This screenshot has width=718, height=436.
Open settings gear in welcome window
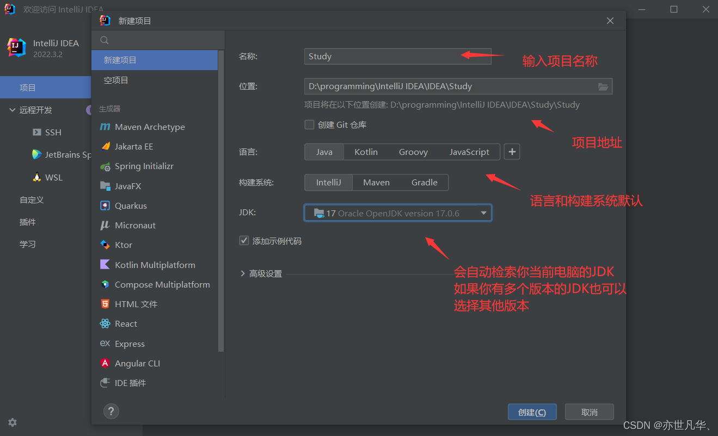tap(13, 422)
